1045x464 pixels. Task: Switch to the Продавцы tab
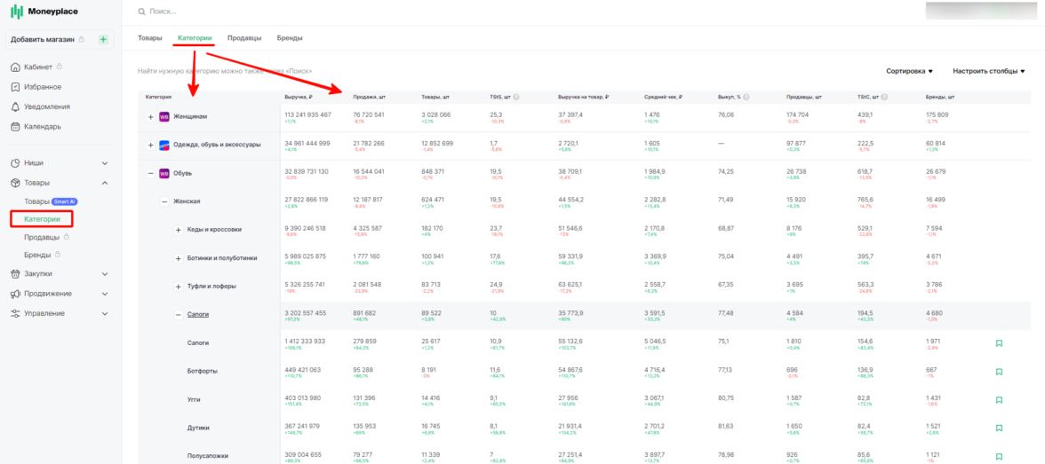(x=244, y=38)
